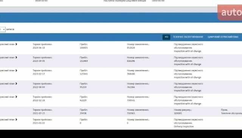This screenshot has height=138, width=242.
Task: Click the order number in 2022-02-18 row
Action: pos(131,100)
